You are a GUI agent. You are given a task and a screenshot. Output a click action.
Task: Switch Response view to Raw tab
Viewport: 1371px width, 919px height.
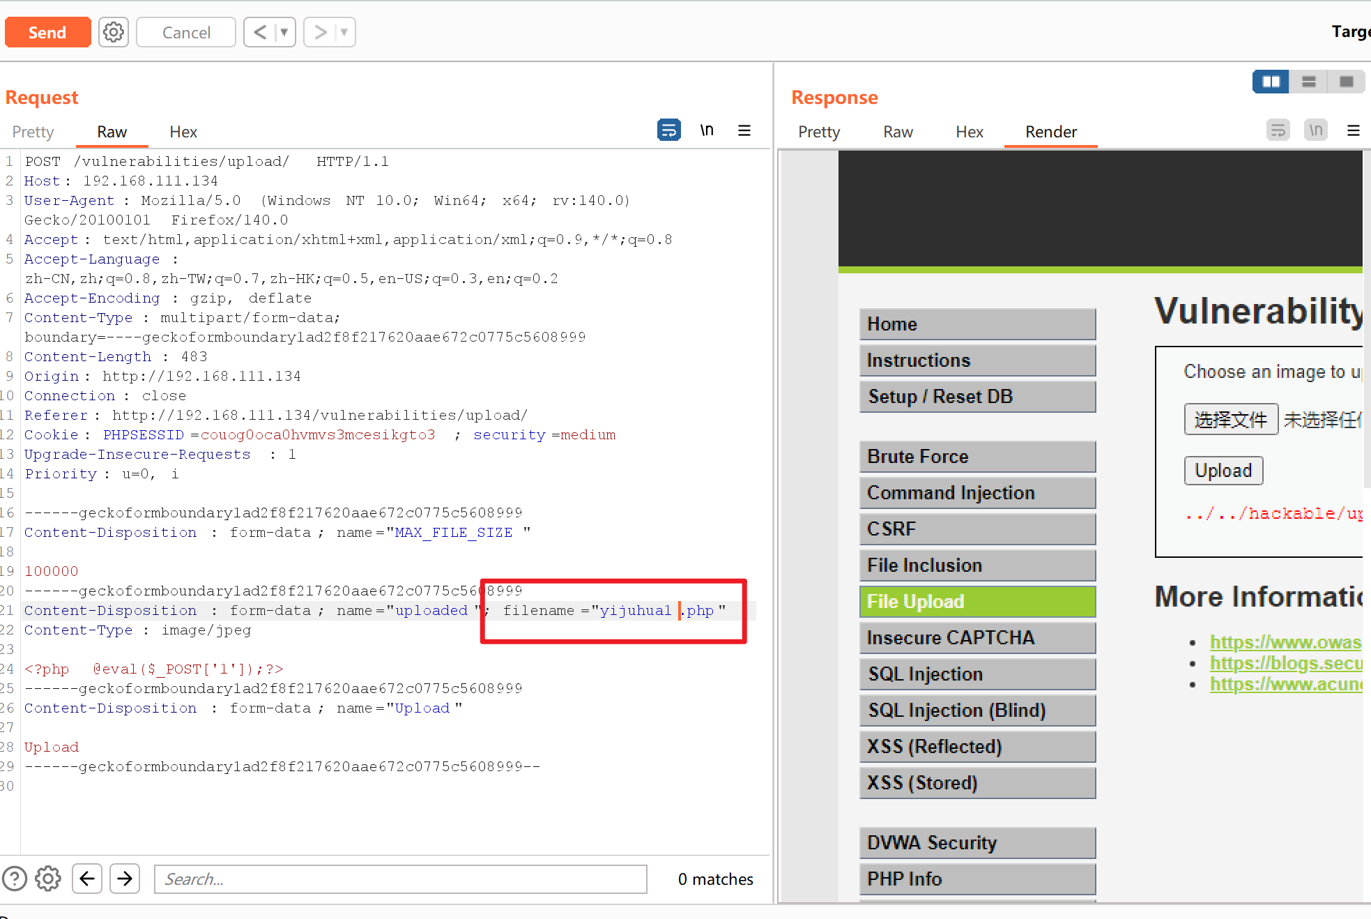pos(898,132)
